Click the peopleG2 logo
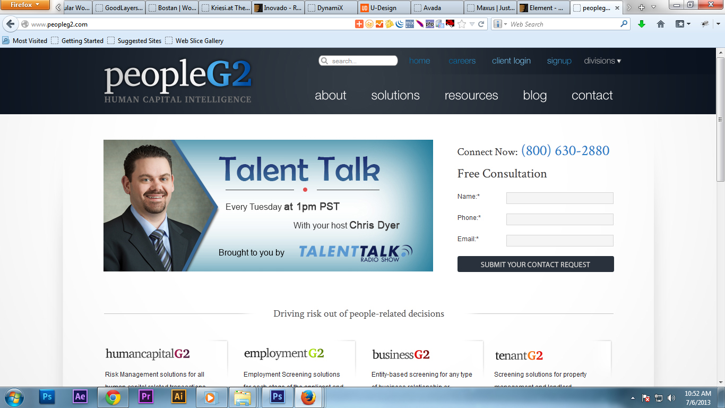Image resolution: width=725 pixels, height=408 pixels. (178, 81)
